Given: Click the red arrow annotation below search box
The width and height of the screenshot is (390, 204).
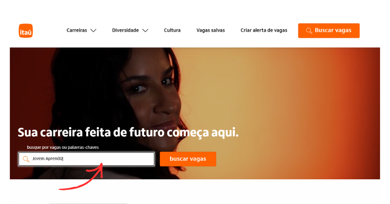Looking at the screenshot, I should 81,176.
